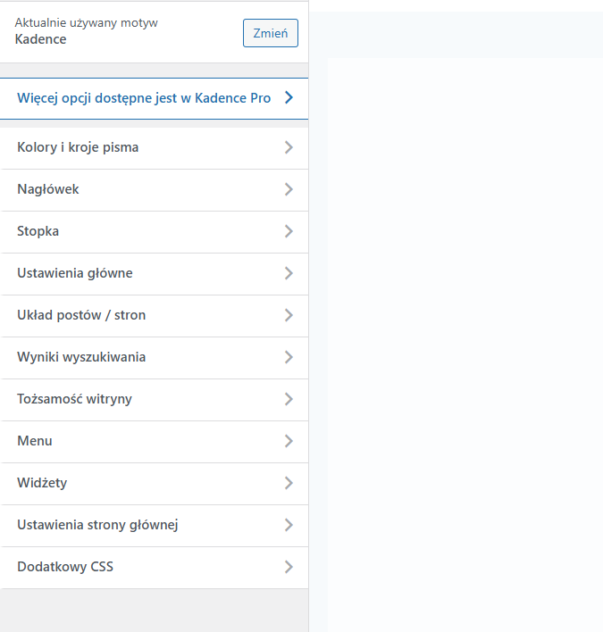The image size is (603, 632).
Task: Click the chevron next to Wyniki wyszukiwania
Action: [x=289, y=357]
